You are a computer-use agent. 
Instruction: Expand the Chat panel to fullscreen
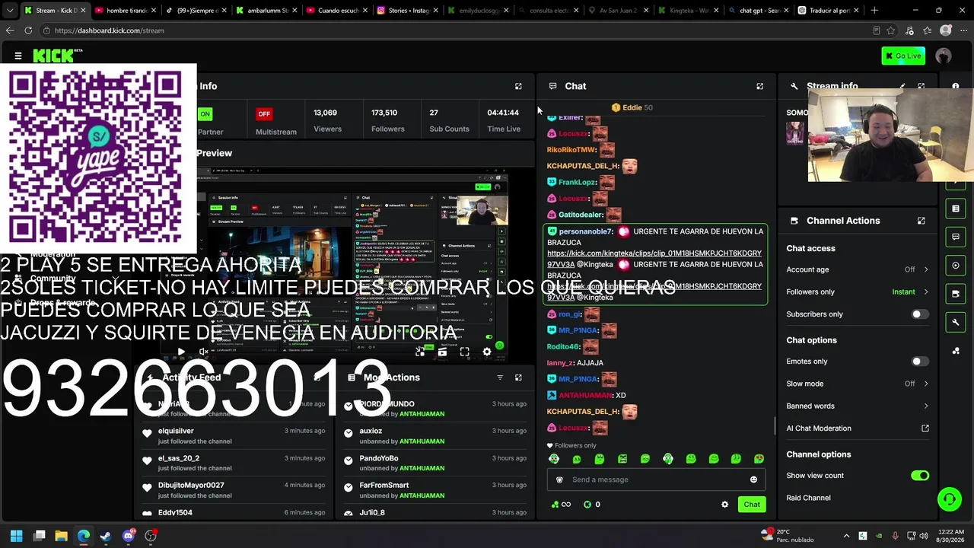click(x=759, y=86)
